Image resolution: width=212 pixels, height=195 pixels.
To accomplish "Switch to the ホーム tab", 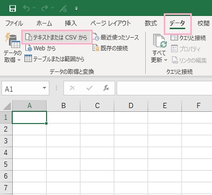I will [44, 23].
